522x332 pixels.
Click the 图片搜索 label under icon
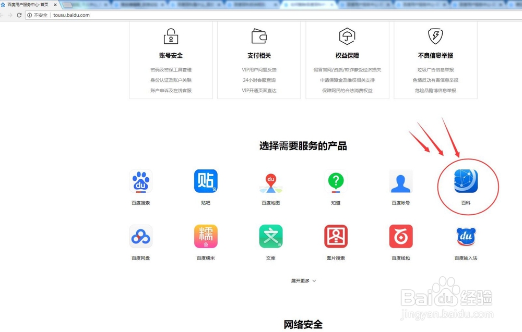coord(336,258)
